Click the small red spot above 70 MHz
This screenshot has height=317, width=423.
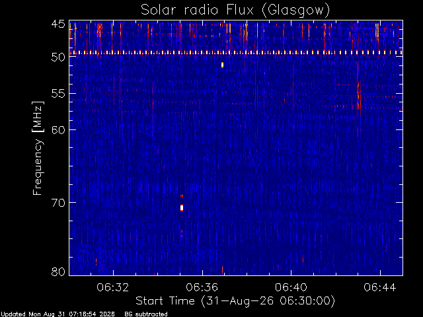[182, 196]
